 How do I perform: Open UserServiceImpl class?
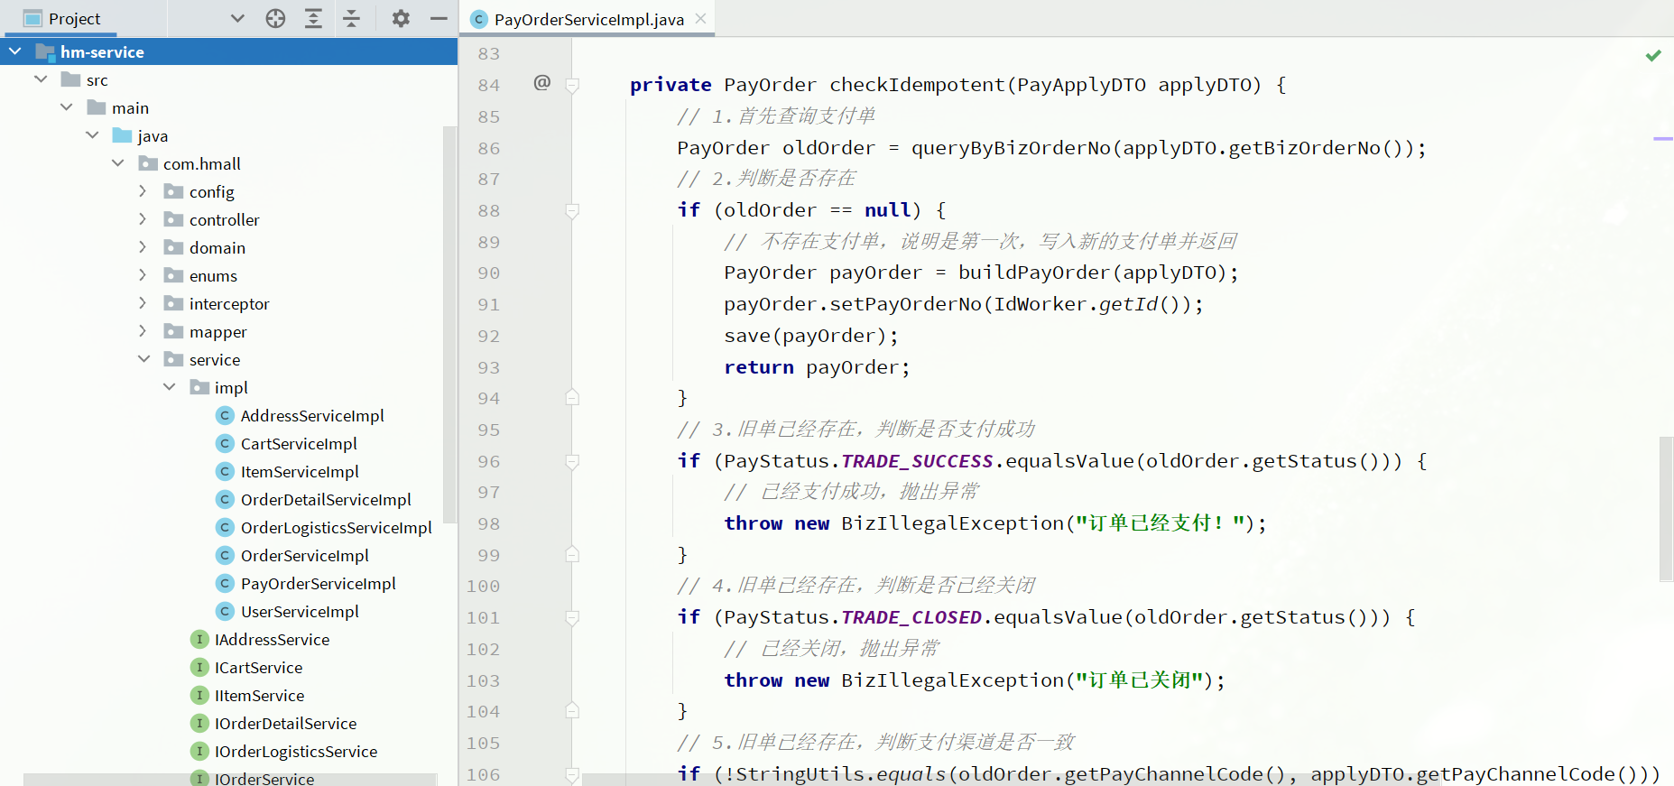click(300, 612)
